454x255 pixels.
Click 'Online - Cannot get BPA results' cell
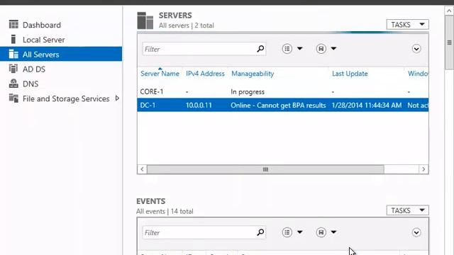point(278,106)
